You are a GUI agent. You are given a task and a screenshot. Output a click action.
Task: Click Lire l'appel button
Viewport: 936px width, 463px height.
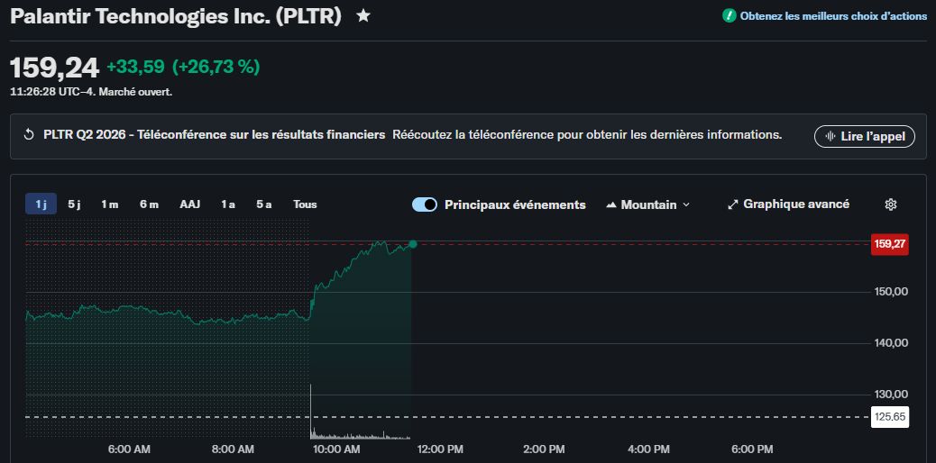pos(865,136)
